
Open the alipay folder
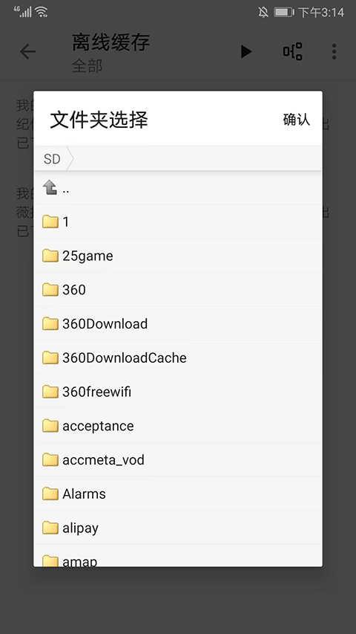tap(177, 528)
